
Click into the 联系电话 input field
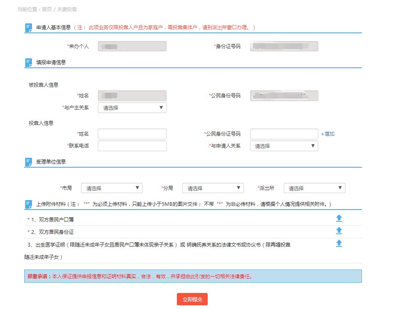coord(132,146)
